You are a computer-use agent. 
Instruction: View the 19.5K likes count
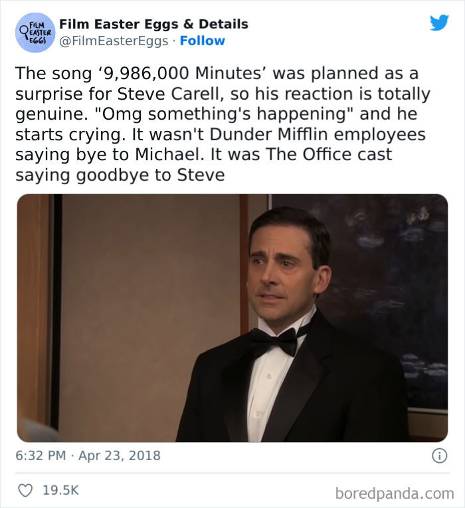click(x=60, y=490)
